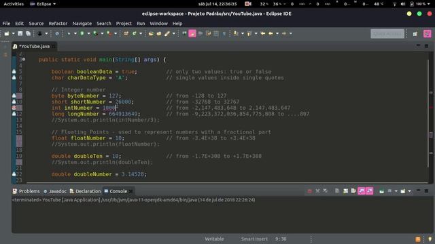Click the Save All toolbar icon
Screen dimensions: 435x244
pyautogui.click(x=28, y=33)
